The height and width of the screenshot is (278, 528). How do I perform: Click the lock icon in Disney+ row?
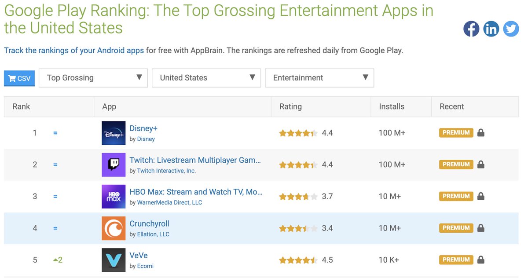(x=481, y=132)
